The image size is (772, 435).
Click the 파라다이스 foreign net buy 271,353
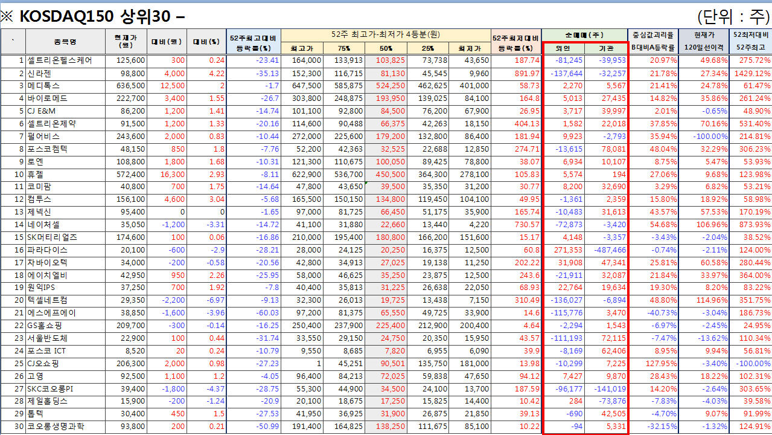pos(566,250)
